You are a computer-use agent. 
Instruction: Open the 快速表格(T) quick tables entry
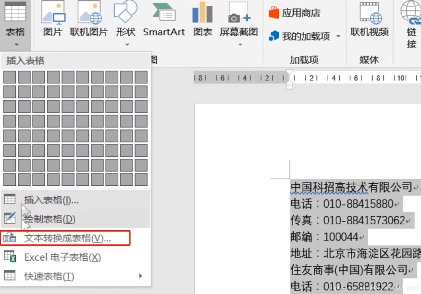click(x=75, y=276)
